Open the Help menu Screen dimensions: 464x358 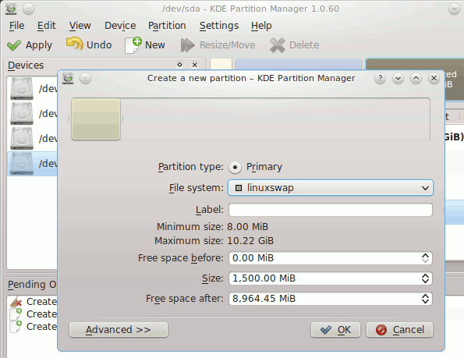point(261,26)
